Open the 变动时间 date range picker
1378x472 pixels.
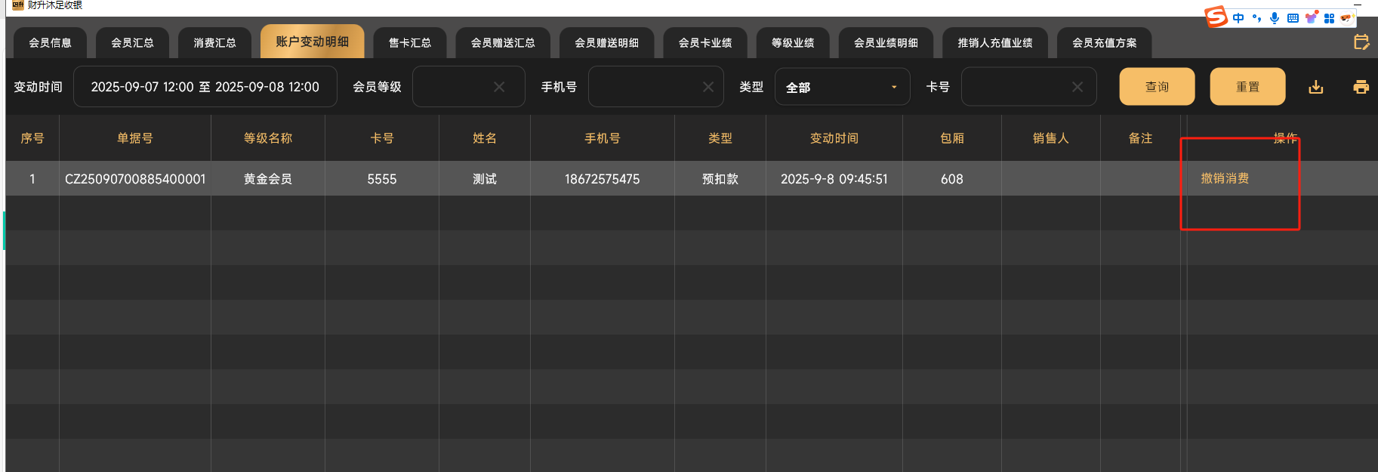tap(205, 87)
